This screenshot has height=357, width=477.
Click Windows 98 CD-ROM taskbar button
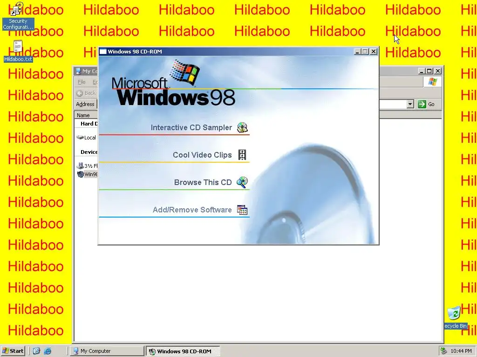(x=183, y=351)
